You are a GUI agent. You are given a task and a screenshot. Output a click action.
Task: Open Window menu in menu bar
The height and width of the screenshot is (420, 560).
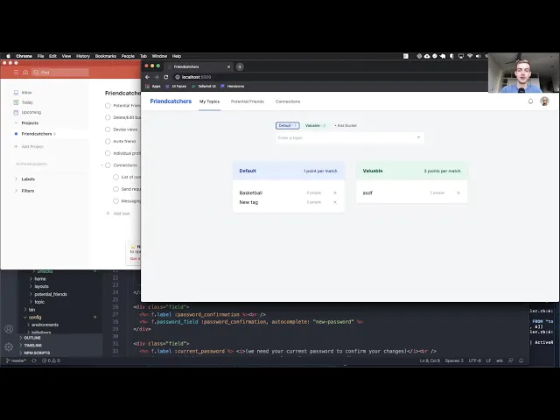point(159,56)
